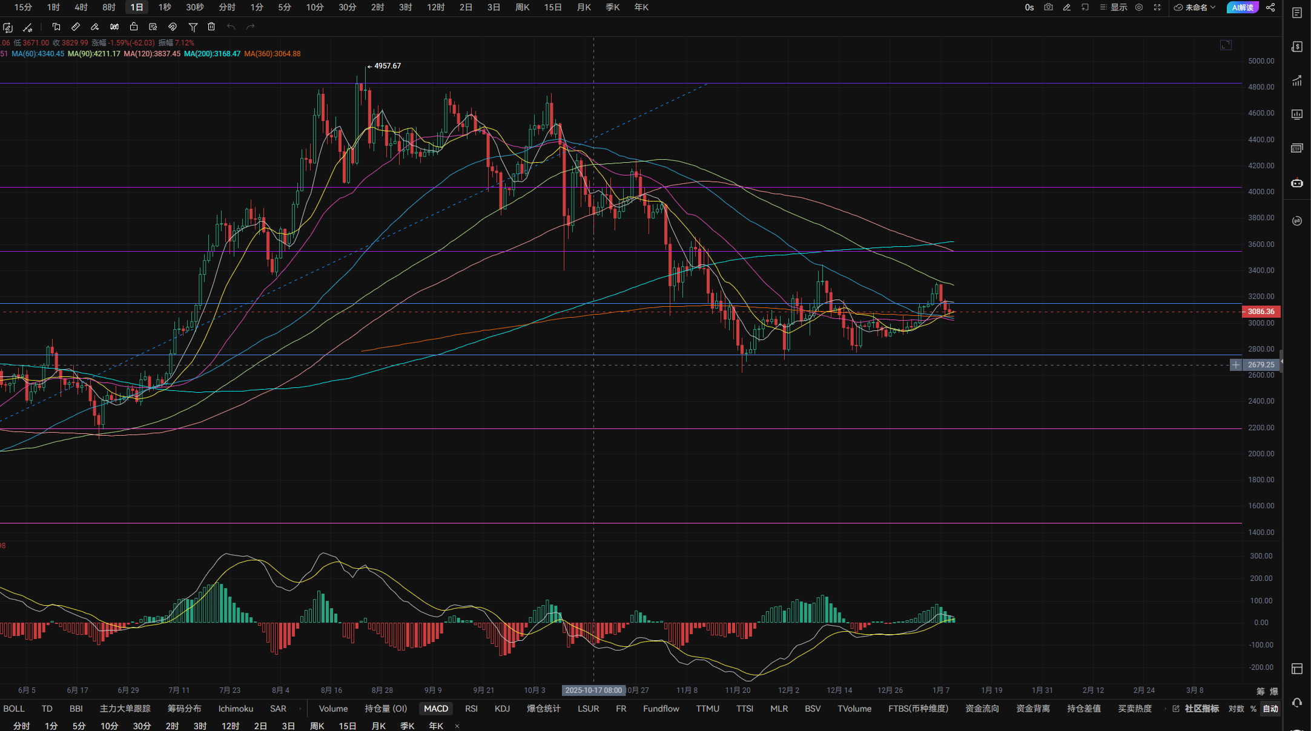The height and width of the screenshot is (731, 1311).
Task: Toggle the % percentage scale
Action: click(x=1253, y=709)
